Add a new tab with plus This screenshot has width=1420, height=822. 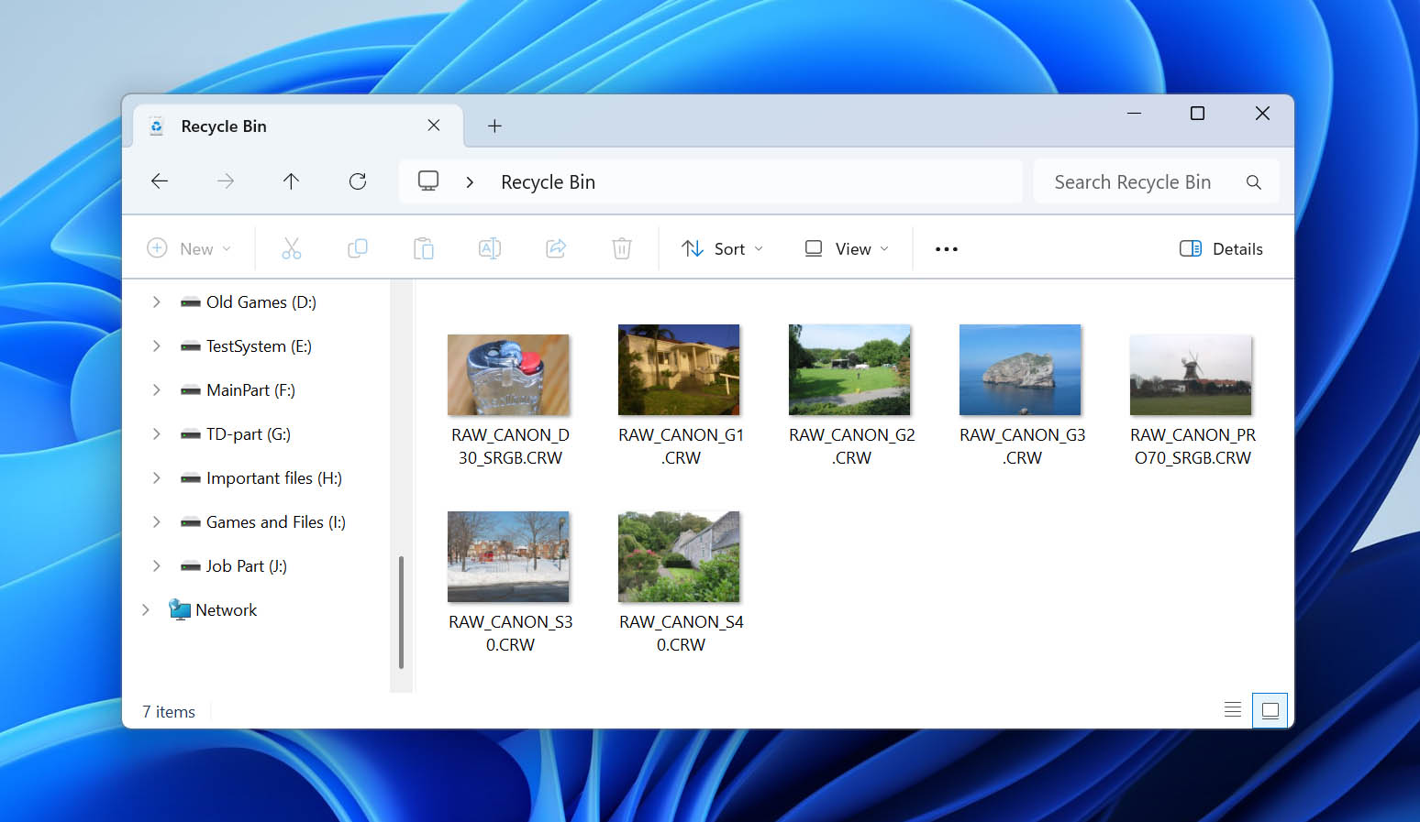coord(494,126)
